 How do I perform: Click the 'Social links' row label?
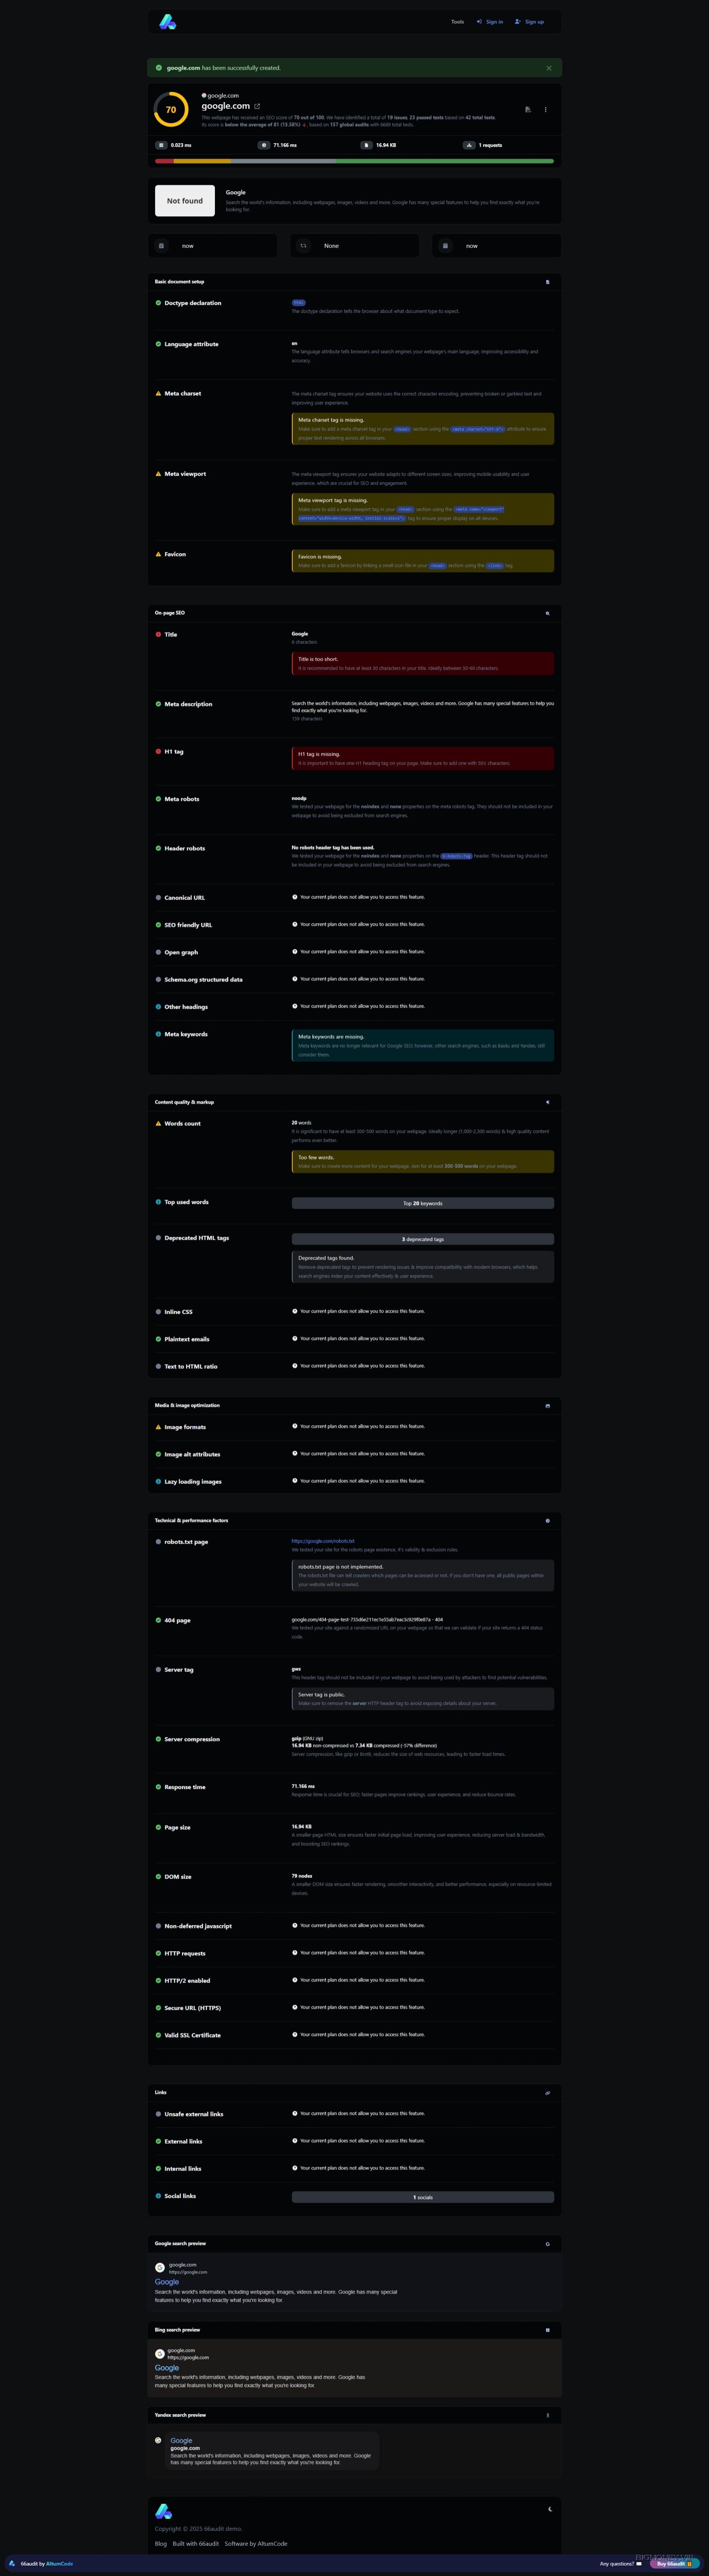pyautogui.click(x=180, y=2196)
